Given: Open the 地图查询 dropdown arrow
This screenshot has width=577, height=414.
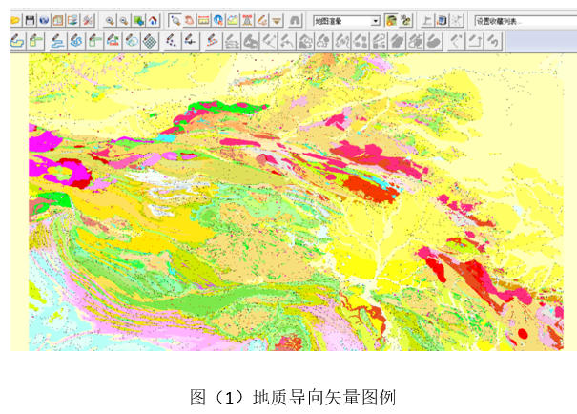Looking at the screenshot, I should click(x=375, y=19).
